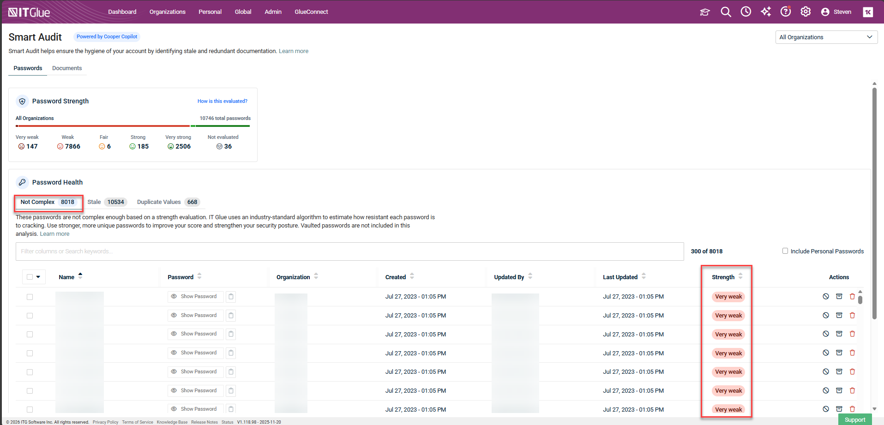Expand the All Organizations dropdown

[826, 37]
